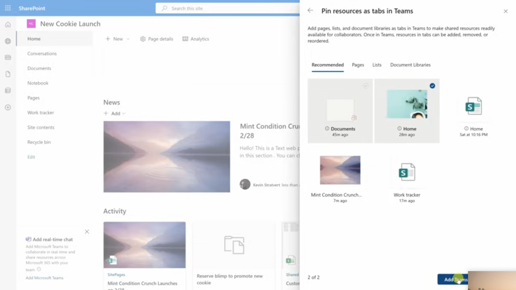Open the news feed icon in left rail
This screenshot has height=290, width=516.
click(8, 57)
